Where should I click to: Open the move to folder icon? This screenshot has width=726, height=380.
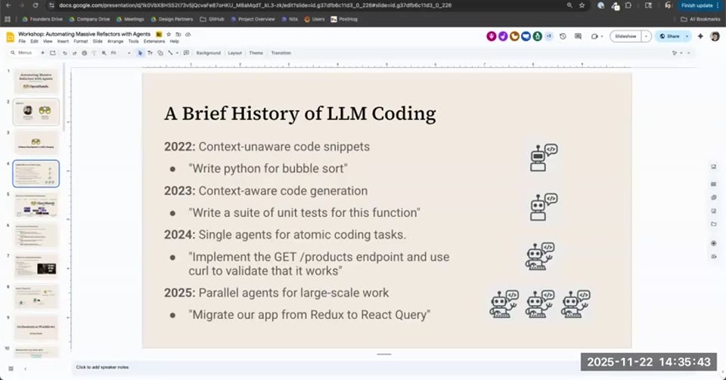[178, 34]
